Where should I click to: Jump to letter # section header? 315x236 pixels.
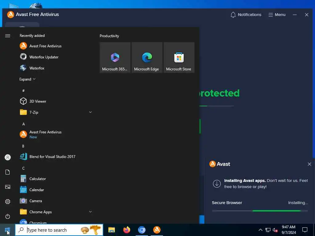23,91
